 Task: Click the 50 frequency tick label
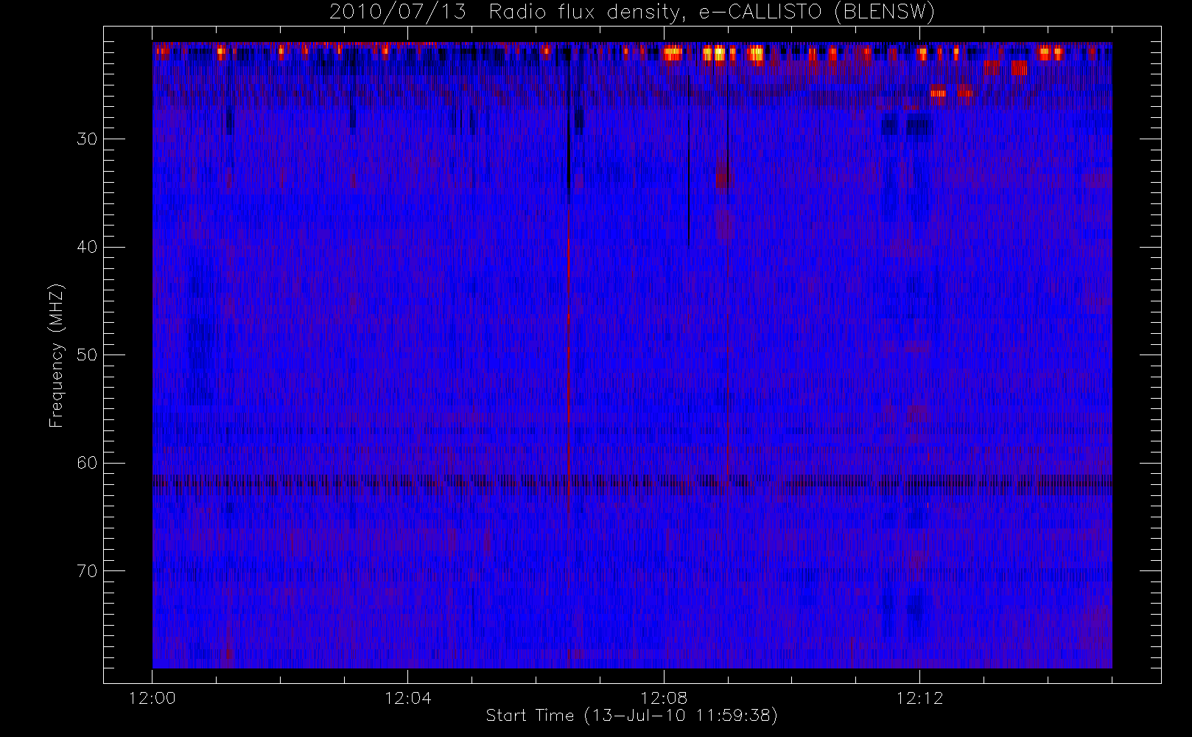(87, 355)
